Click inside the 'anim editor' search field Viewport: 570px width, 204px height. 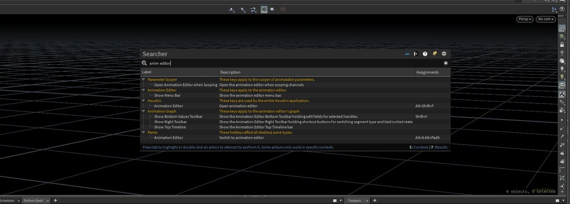tap(294, 63)
